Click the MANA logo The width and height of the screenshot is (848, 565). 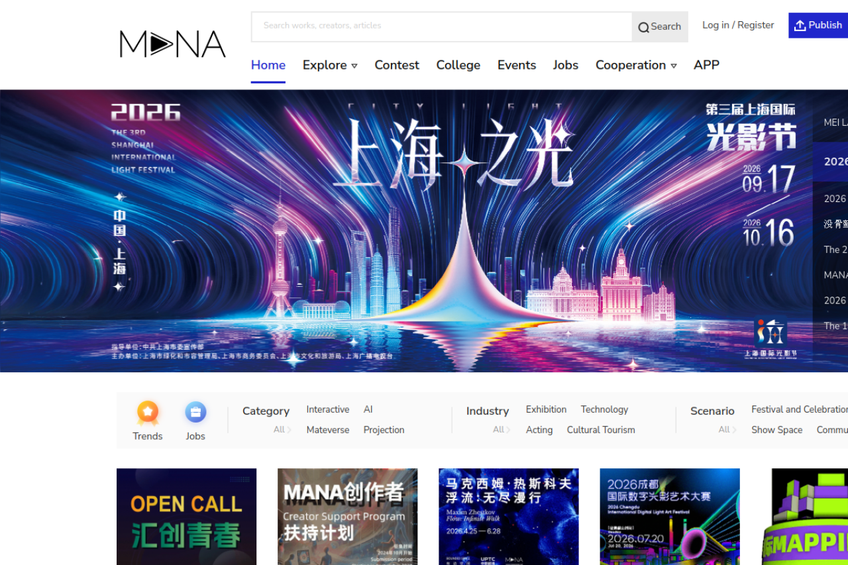(x=172, y=44)
